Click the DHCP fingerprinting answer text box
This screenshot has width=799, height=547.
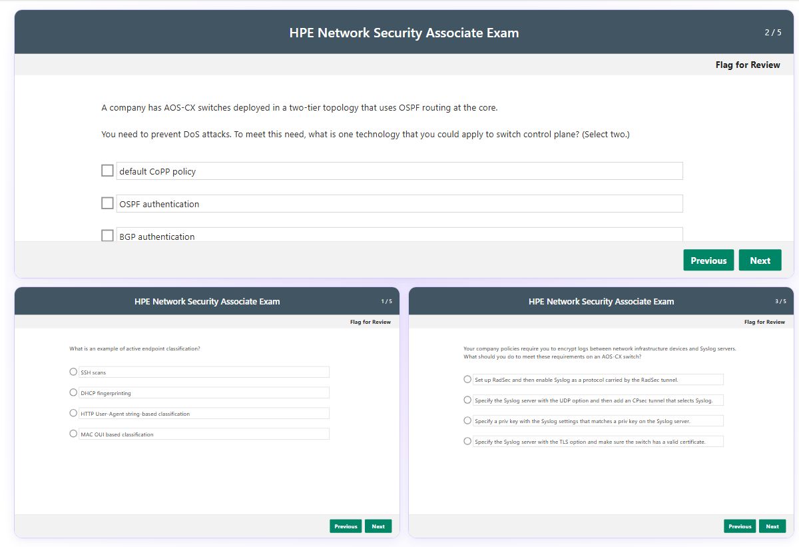tap(204, 393)
